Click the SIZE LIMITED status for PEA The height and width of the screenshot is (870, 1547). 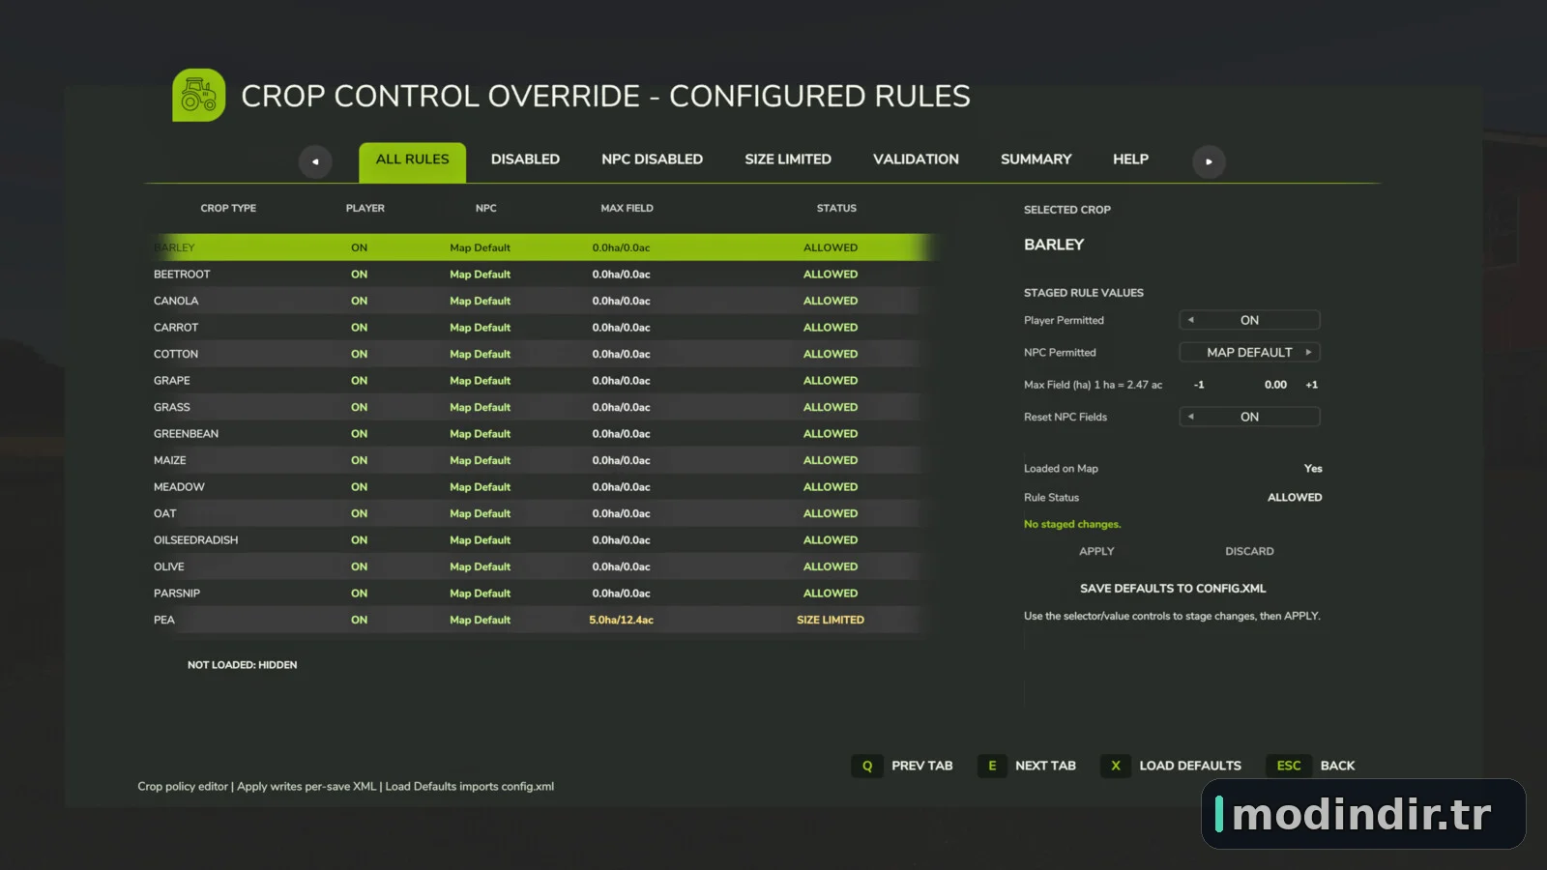coord(831,620)
